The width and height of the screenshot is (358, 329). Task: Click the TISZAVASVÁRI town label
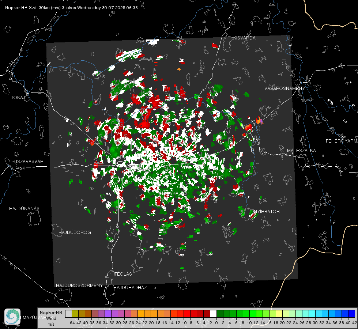pos(29,162)
